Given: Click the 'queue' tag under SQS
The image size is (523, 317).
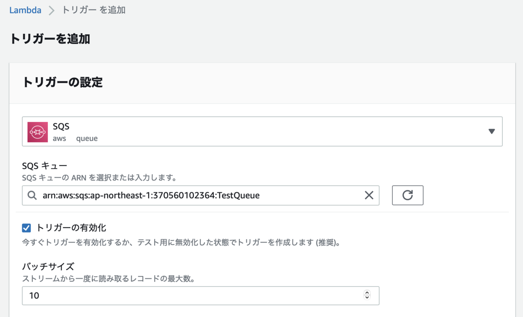Looking at the screenshot, I should (87, 138).
